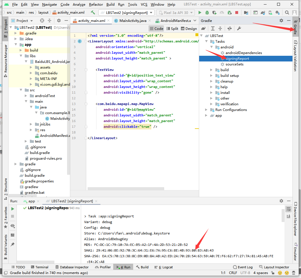Open the Resource Manager side tab
The image size is (301, 278).
[x=6, y=61]
